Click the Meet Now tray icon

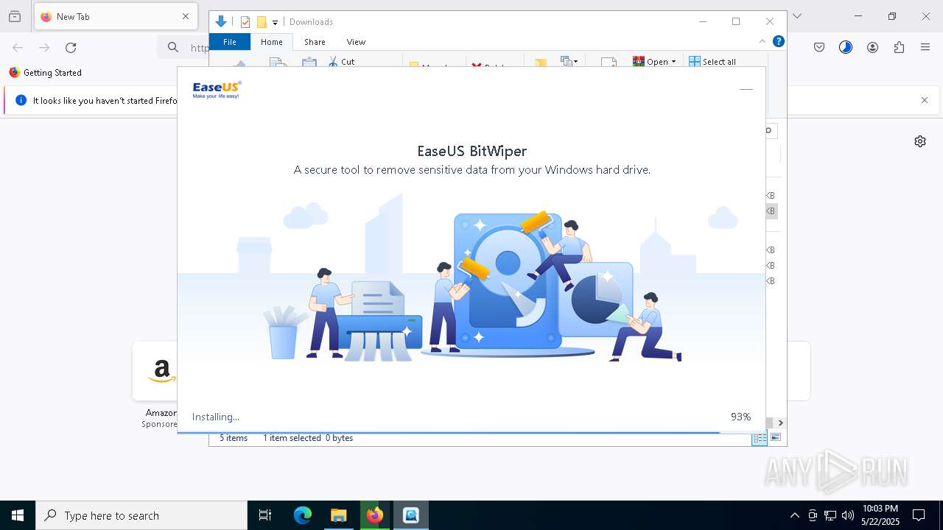(x=813, y=515)
